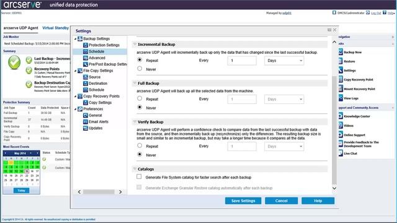The image size is (397, 223).
Task: Click the Provide Feedback icon
Action: tap(341, 144)
